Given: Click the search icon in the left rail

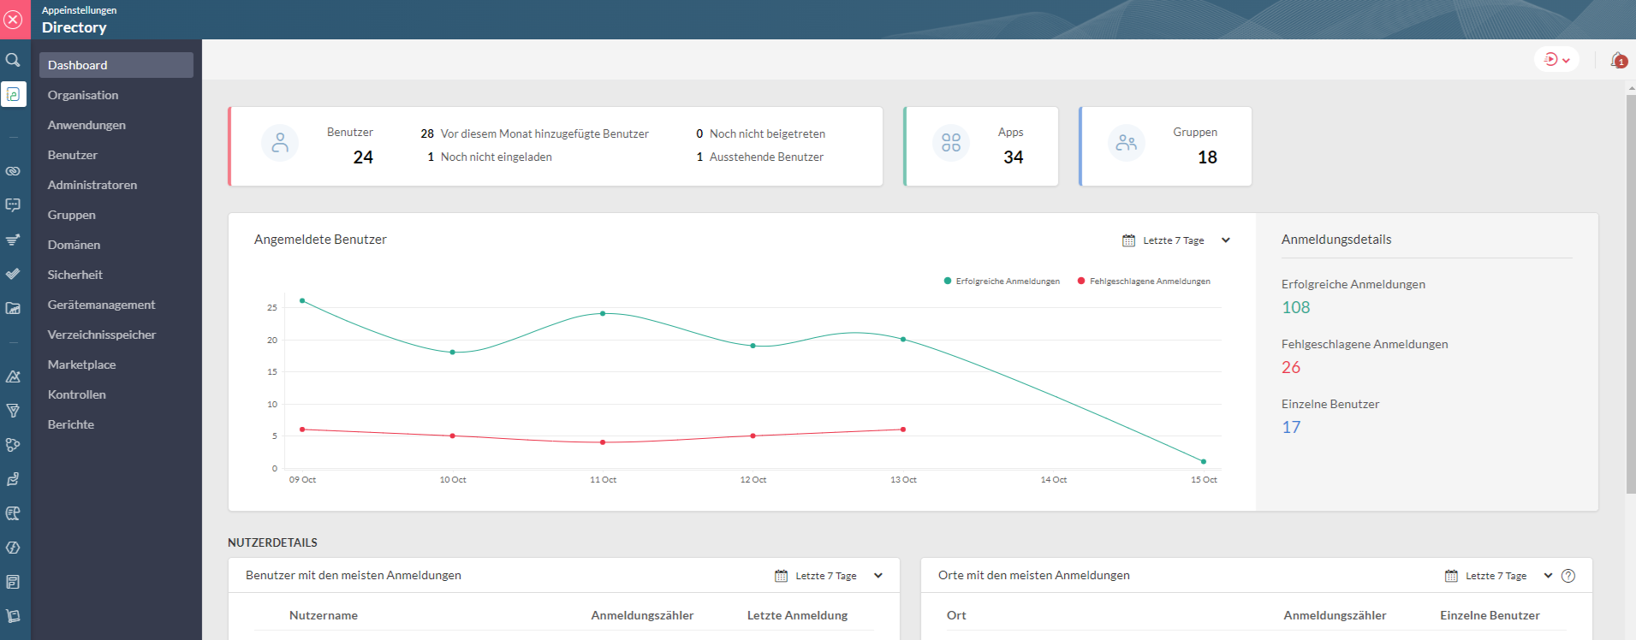Looking at the screenshot, I should coord(13,60).
